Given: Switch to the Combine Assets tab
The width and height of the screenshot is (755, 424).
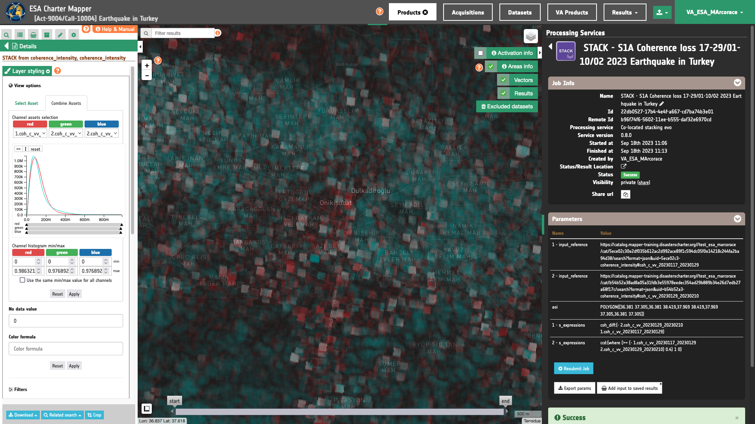Looking at the screenshot, I should (x=66, y=103).
